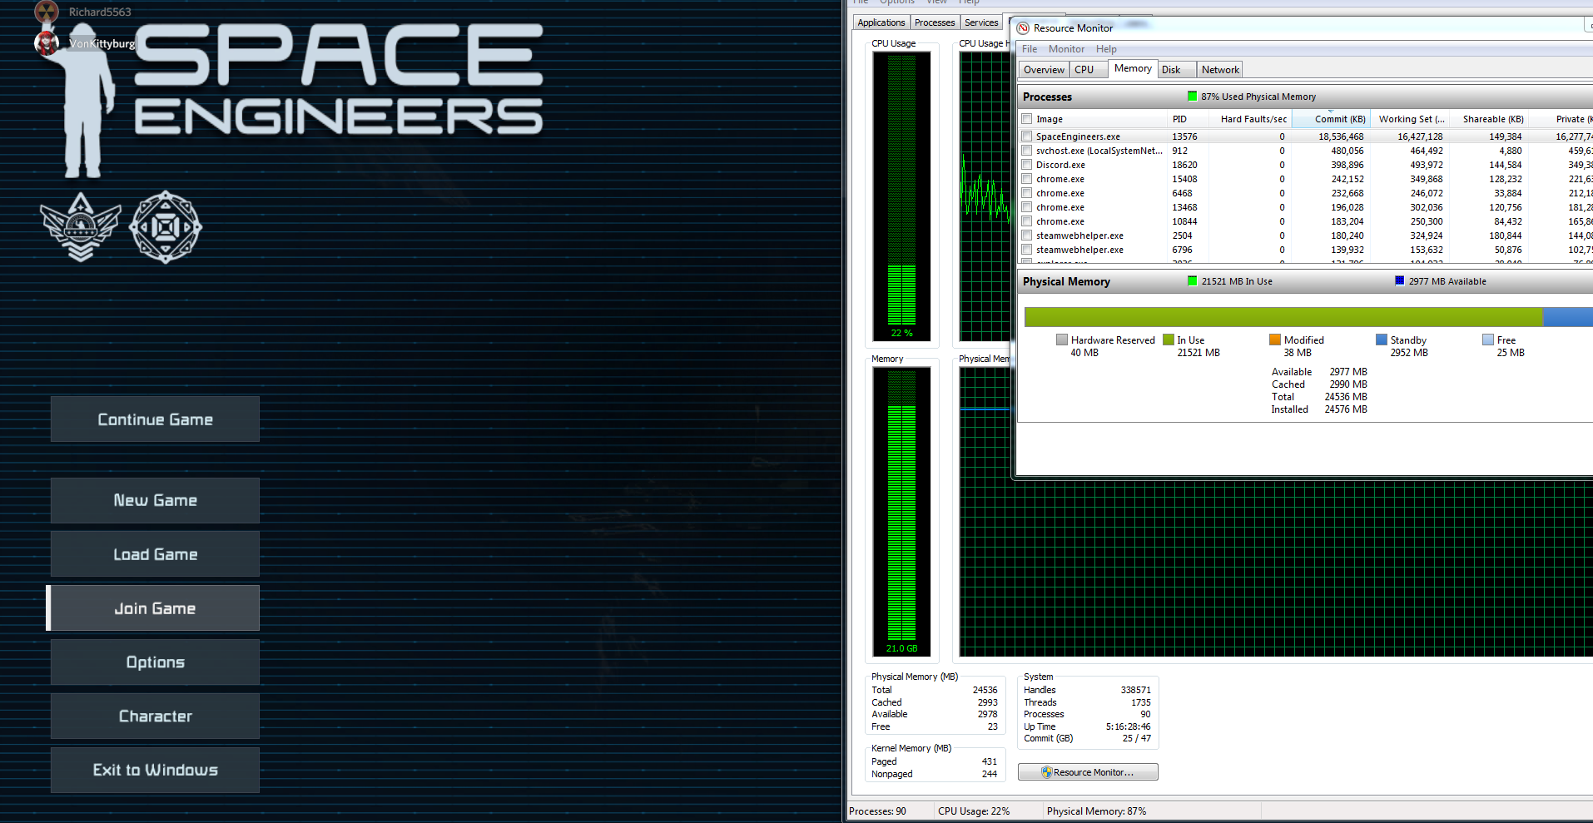The image size is (1593, 823).
Task: Collapse the Processes section header
Action: pyautogui.click(x=1048, y=97)
